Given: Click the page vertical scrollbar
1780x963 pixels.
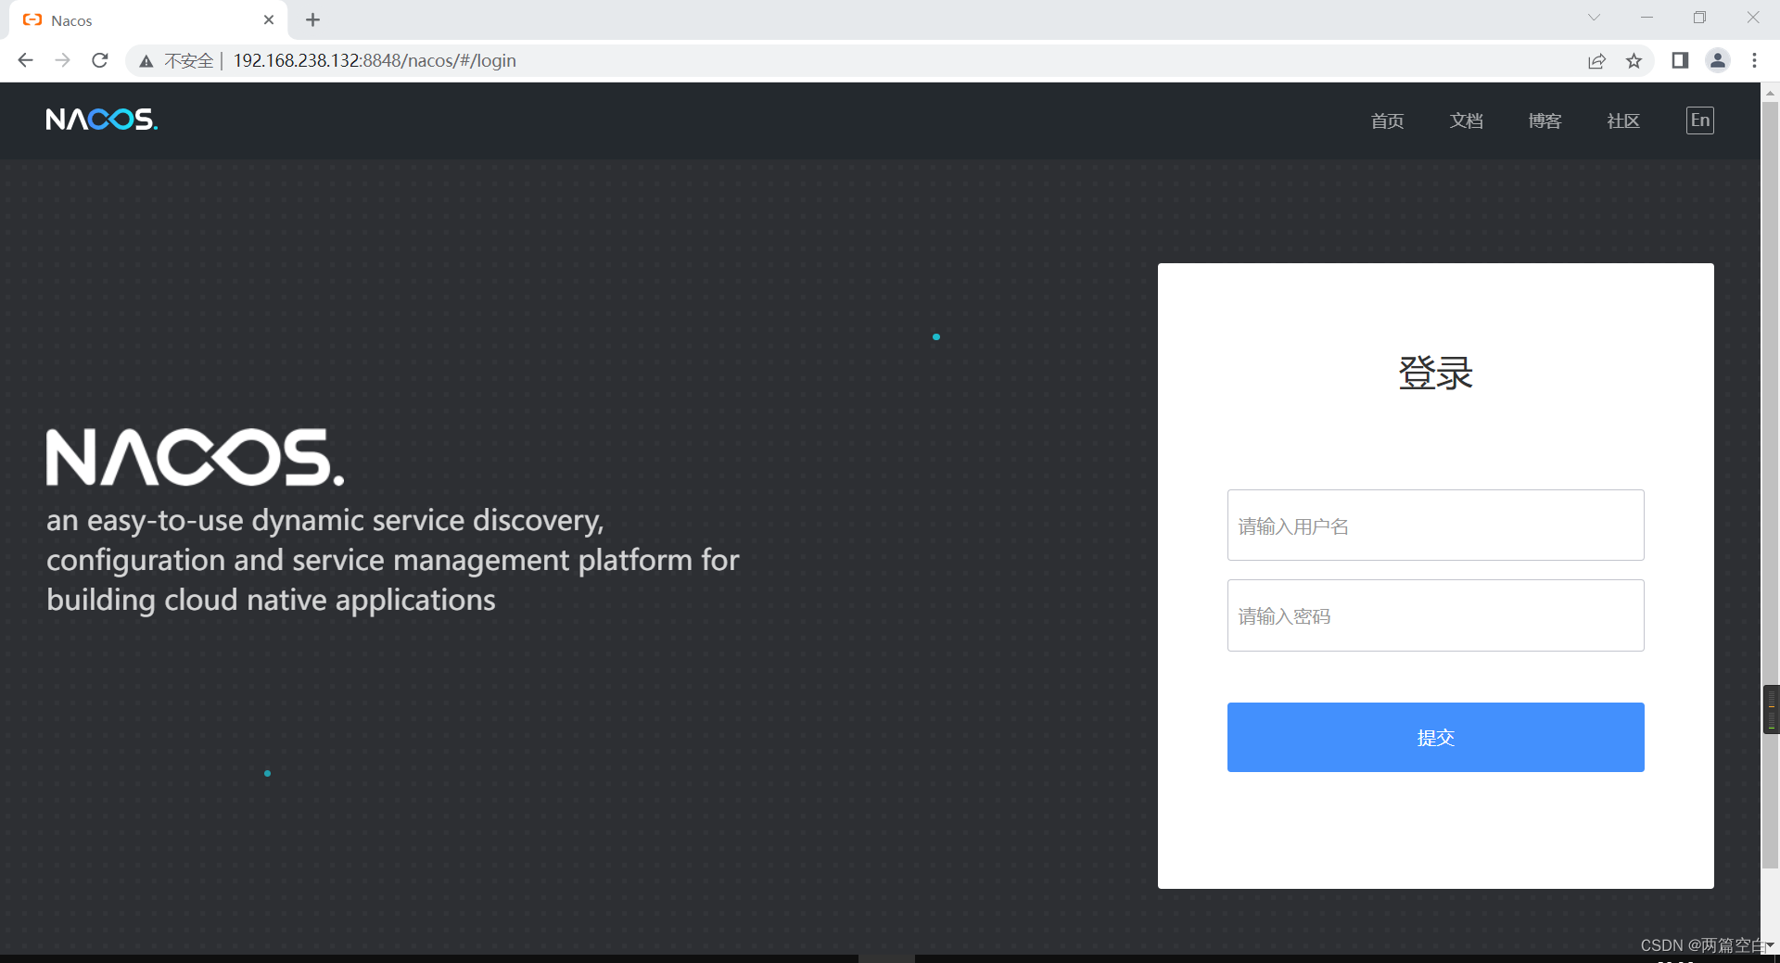Looking at the screenshot, I should pyautogui.click(x=1770, y=485).
